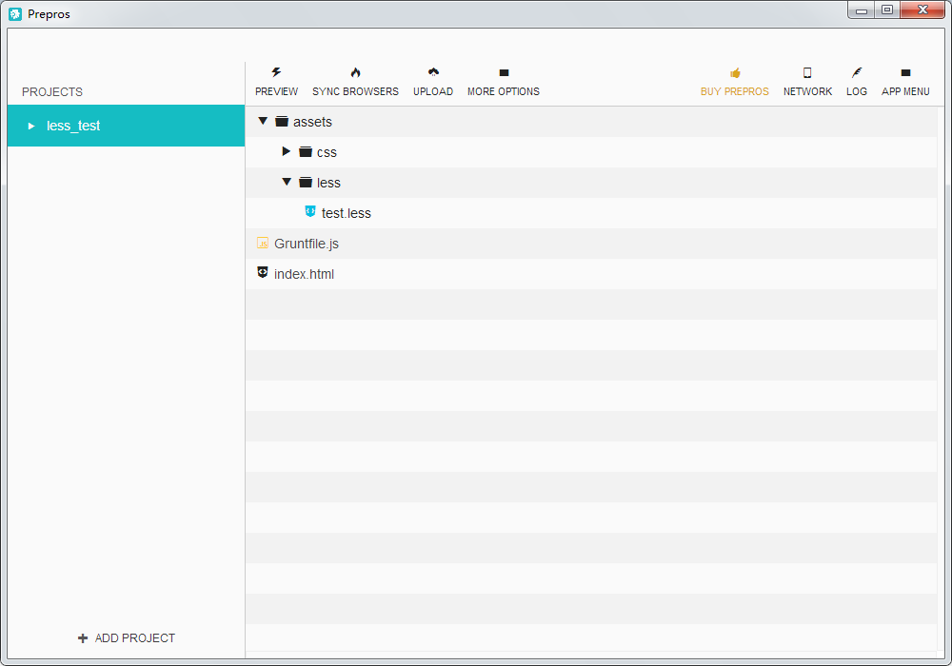
Task: Select the Gruntfile.js file name
Action: 307,244
